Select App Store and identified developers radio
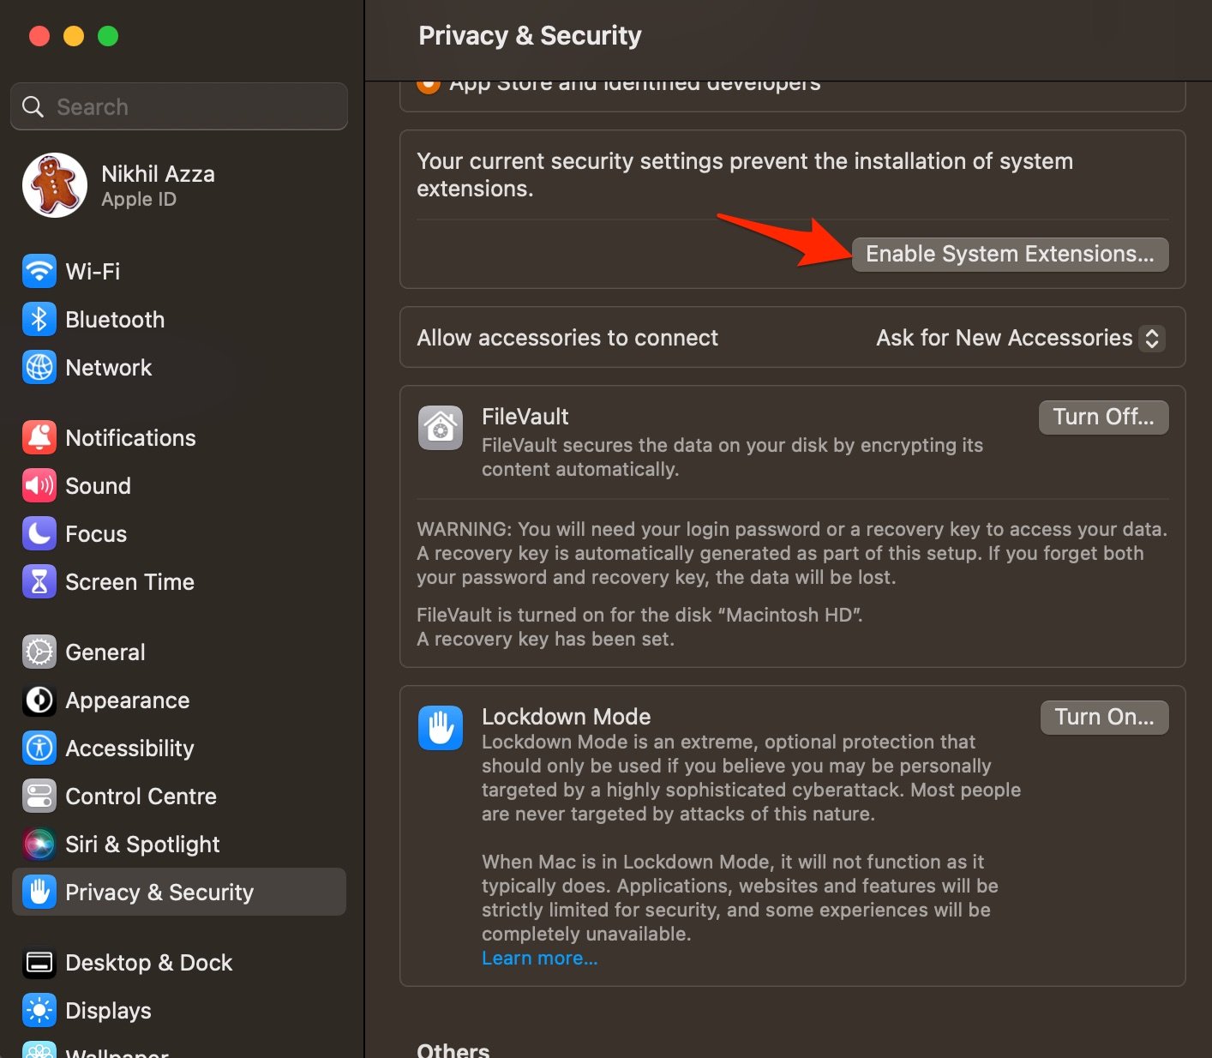 429,85
